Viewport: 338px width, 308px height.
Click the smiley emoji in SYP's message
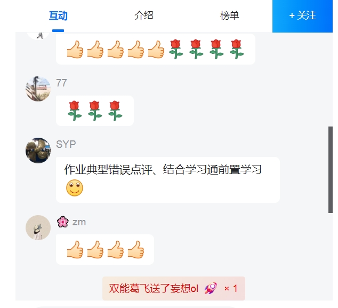pyautogui.click(x=75, y=188)
